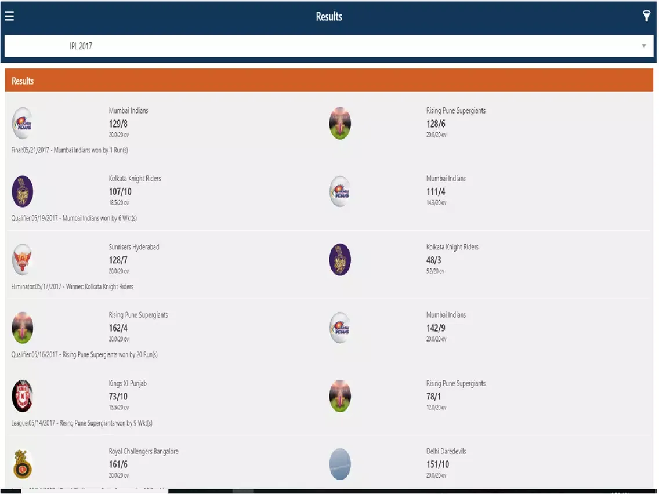The image size is (659, 494).
Task: Click the score 111/4
Action: (x=436, y=192)
